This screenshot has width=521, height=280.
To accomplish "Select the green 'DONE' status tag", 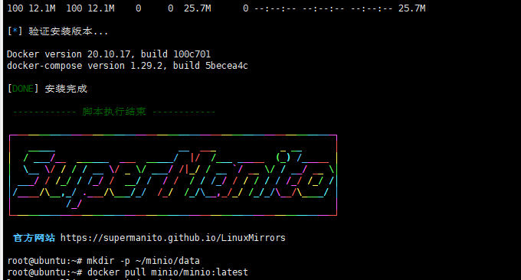I will pos(22,89).
